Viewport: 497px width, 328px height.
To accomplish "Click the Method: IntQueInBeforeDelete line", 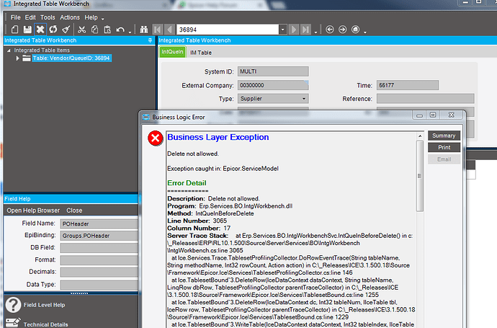I will tap(210, 213).
